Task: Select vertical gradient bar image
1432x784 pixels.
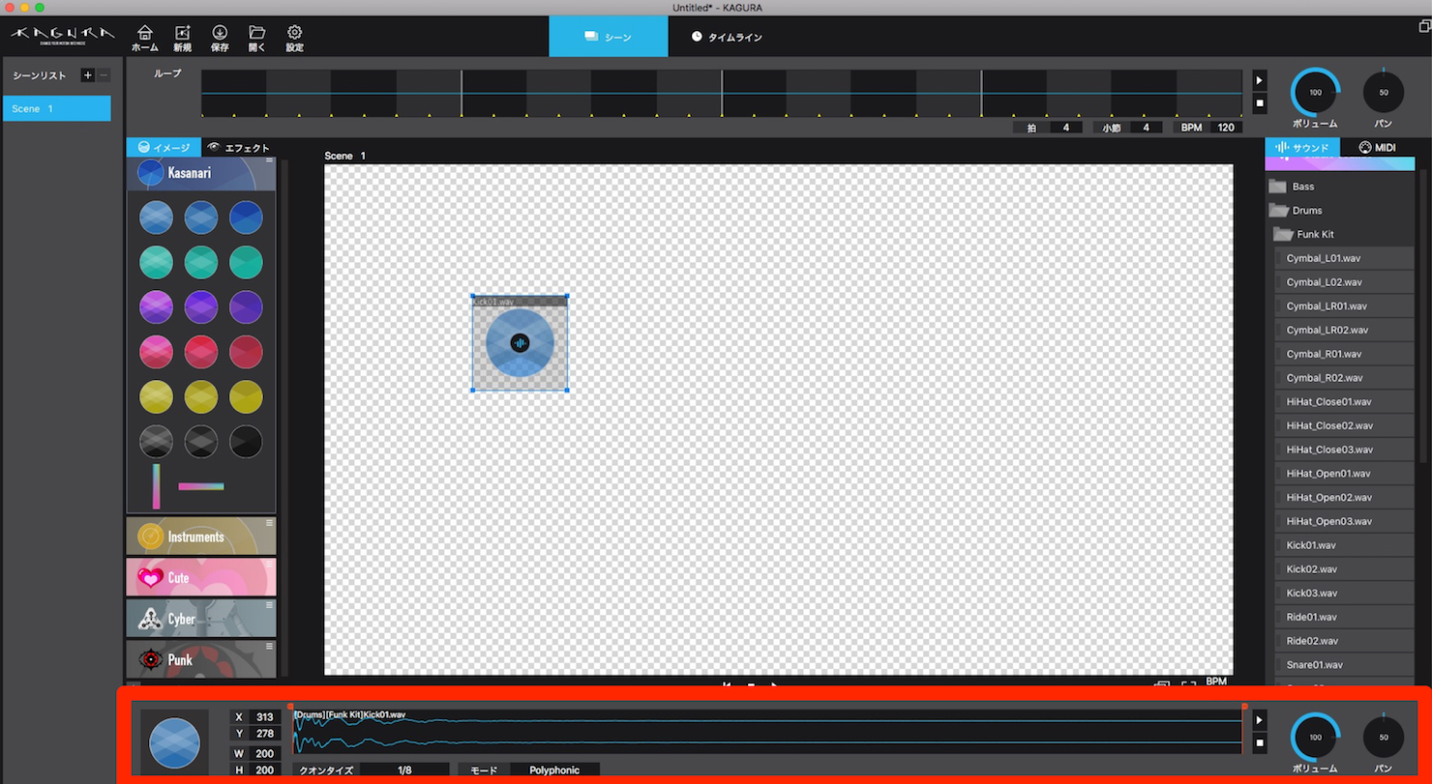Action: (156, 486)
